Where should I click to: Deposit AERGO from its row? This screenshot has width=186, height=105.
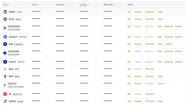138,101
